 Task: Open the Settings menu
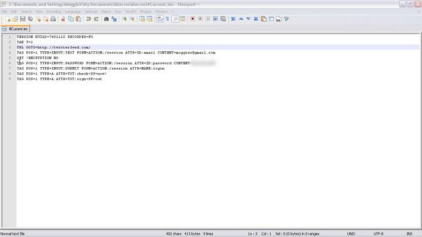[91, 12]
